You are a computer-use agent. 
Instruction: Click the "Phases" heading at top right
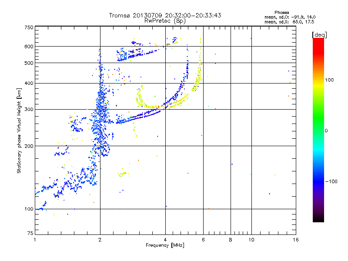tap(281, 13)
